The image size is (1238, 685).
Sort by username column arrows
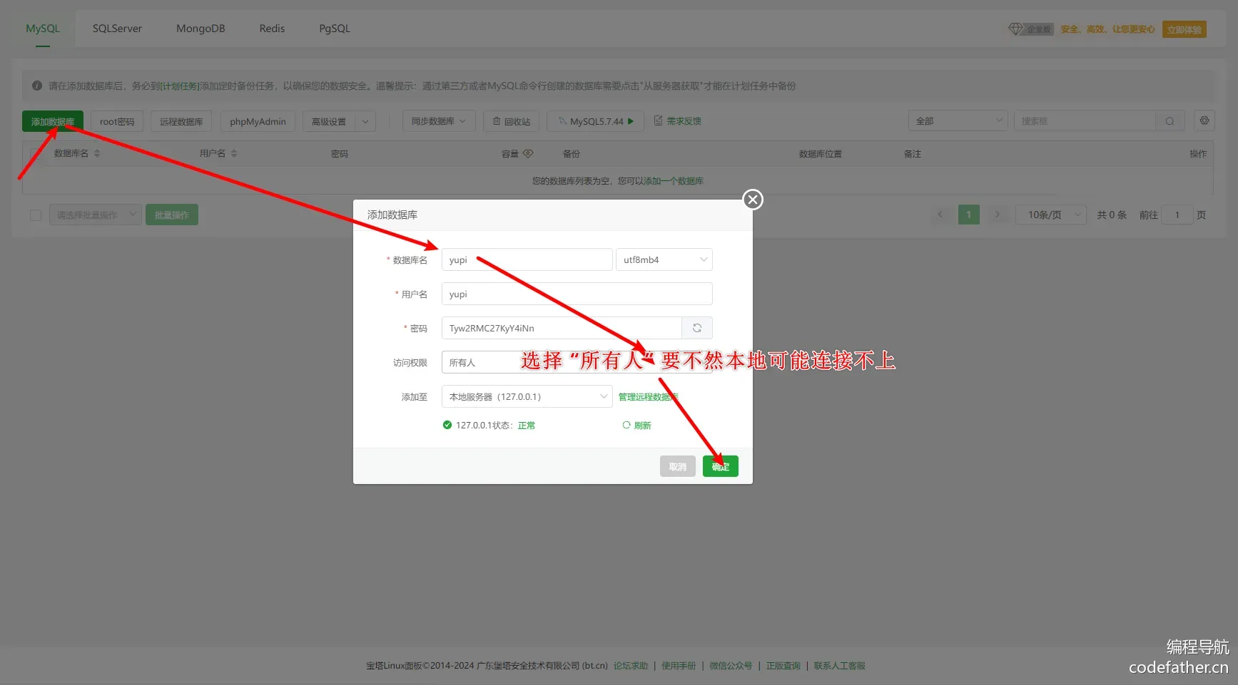point(234,153)
